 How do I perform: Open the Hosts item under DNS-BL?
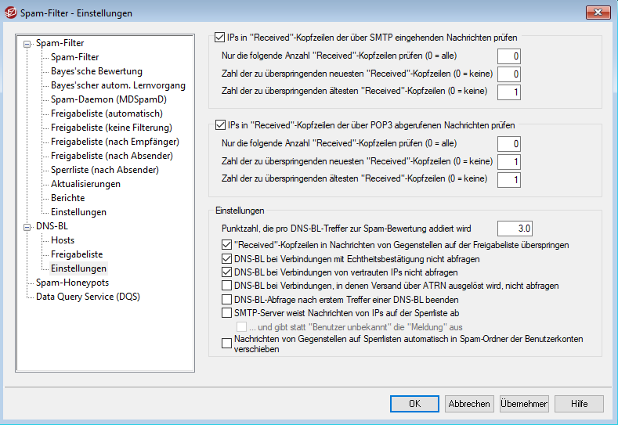coord(63,240)
